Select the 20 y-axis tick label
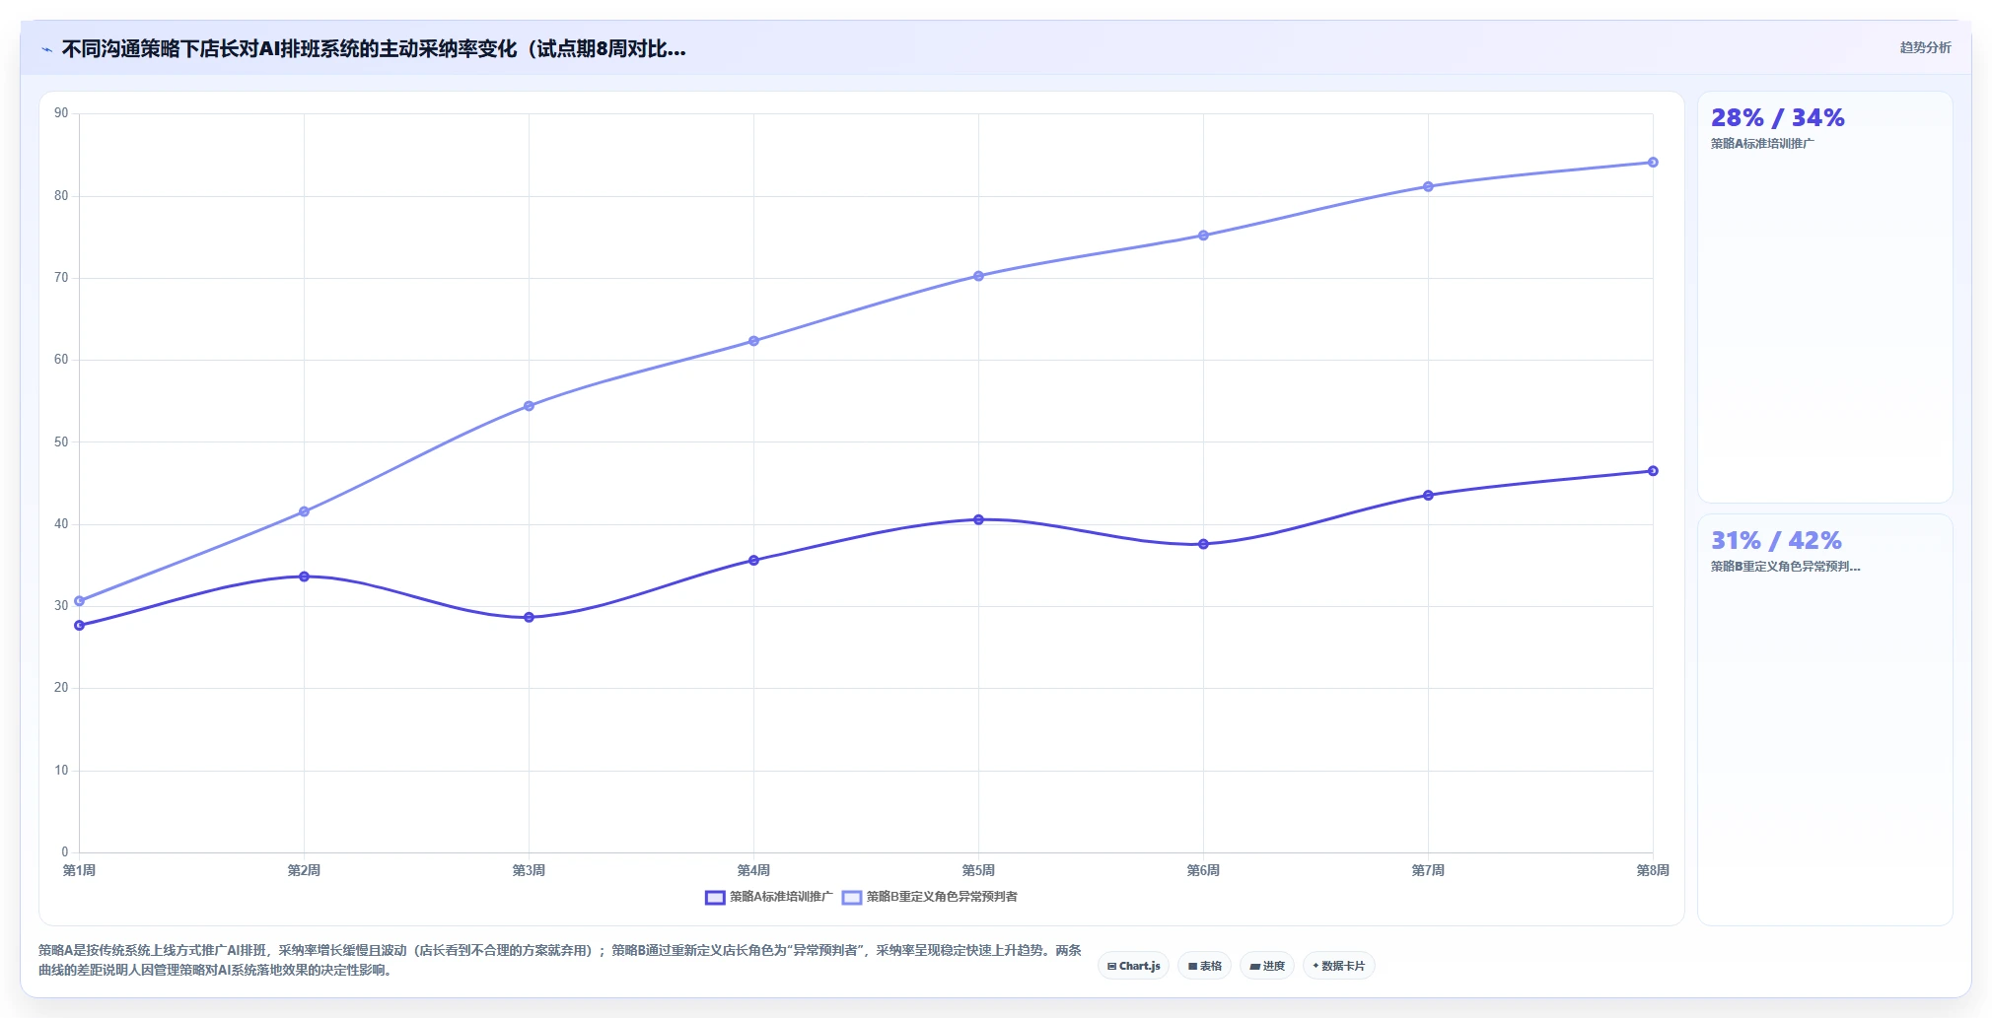This screenshot has width=1992, height=1018. (61, 688)
